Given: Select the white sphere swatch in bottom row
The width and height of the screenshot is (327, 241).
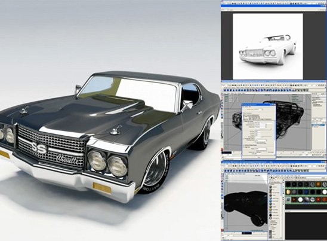Looking at the screenshot, I should [x=300, y=199].
